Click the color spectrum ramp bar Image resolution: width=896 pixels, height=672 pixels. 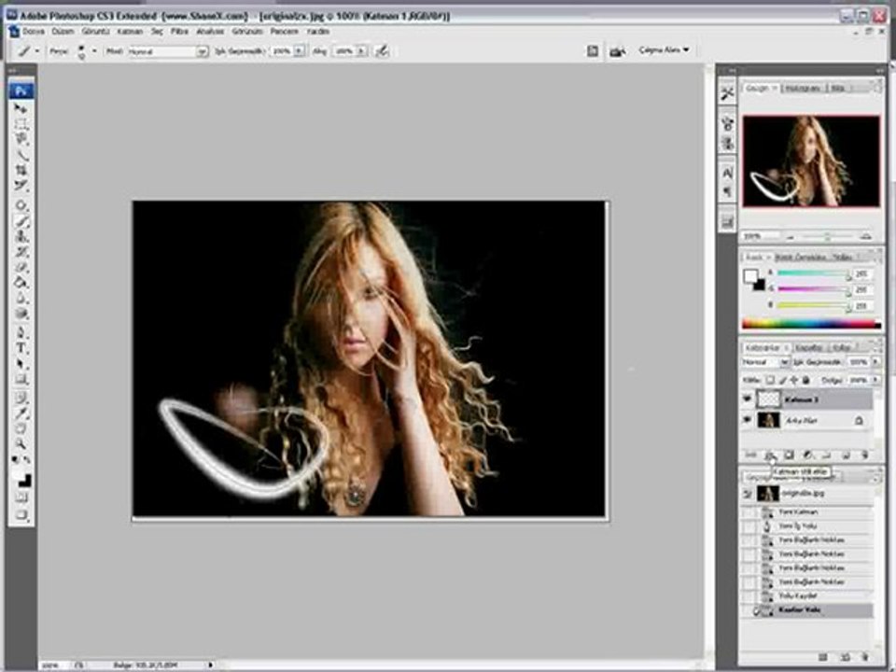click(811, 324)
